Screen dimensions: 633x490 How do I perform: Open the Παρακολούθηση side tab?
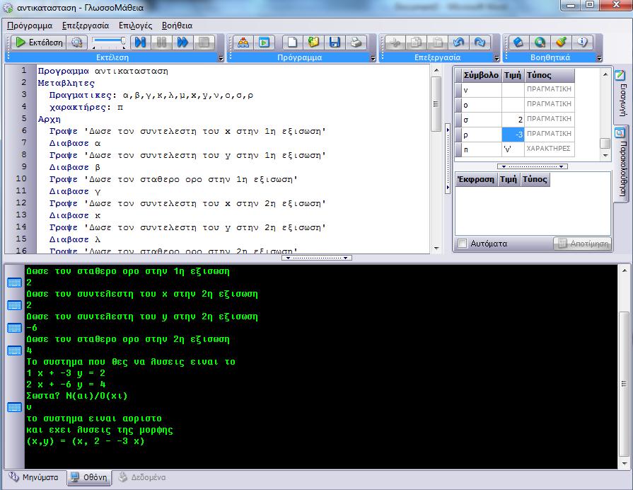[x=622, y=163]
